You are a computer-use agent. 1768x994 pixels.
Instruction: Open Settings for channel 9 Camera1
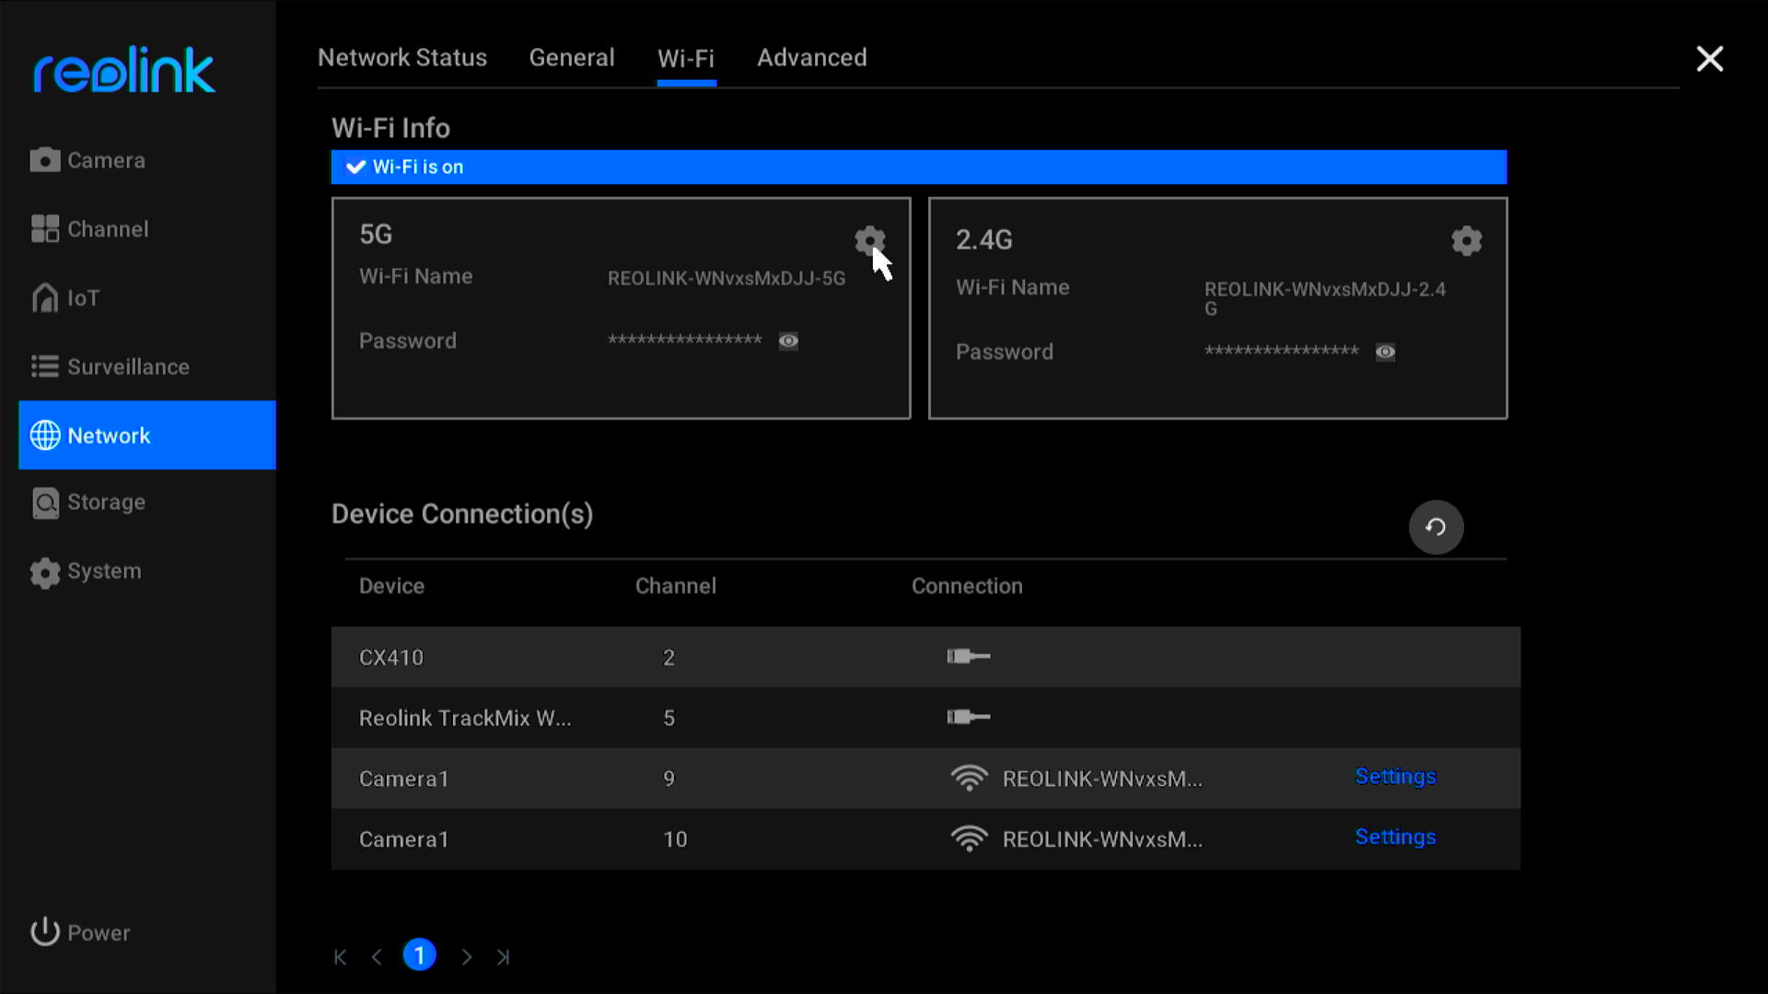1395,777
